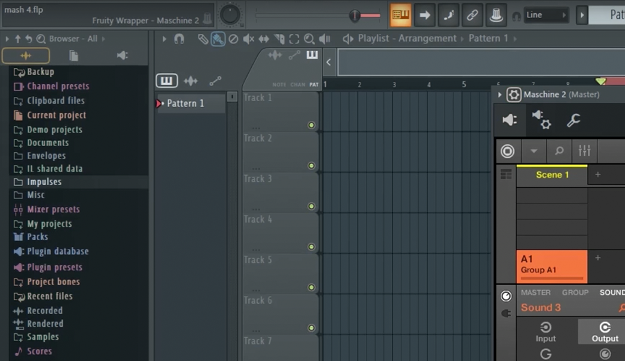Collapse browser with the arrow button

(7, 39)
